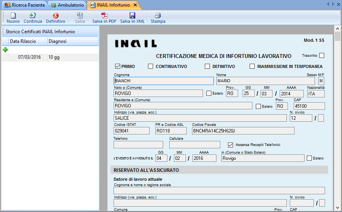The image size is (342, 212).
Task: Check Estero beside event location Rovigo
Action: pyautogui.click(x=309, y=158)
